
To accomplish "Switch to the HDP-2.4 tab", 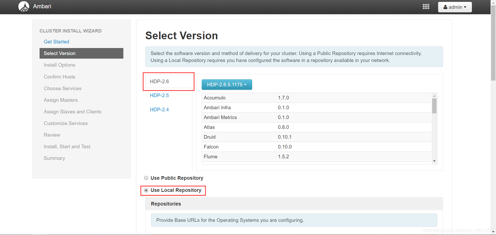I will 159,109.
